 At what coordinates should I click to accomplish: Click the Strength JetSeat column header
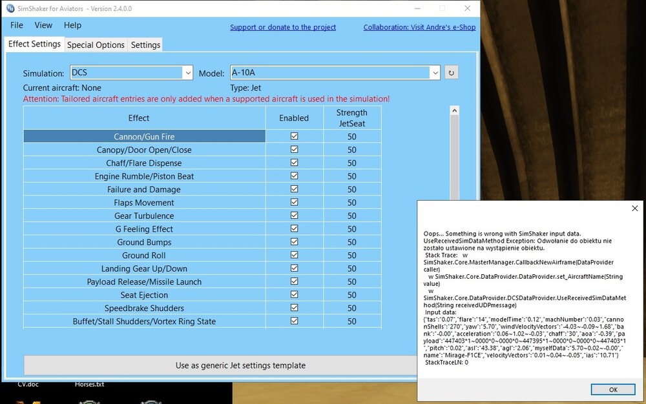[352, 117]
